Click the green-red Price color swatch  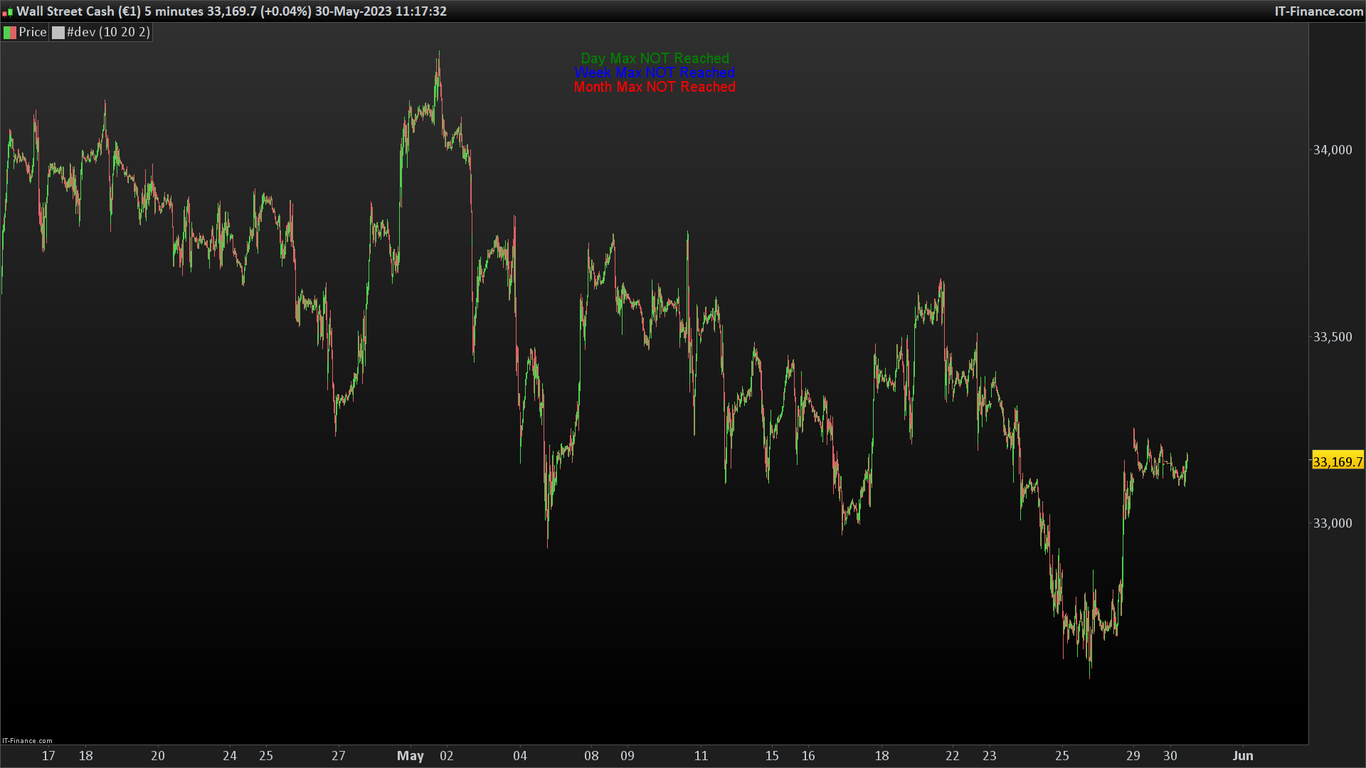(10, 33)
